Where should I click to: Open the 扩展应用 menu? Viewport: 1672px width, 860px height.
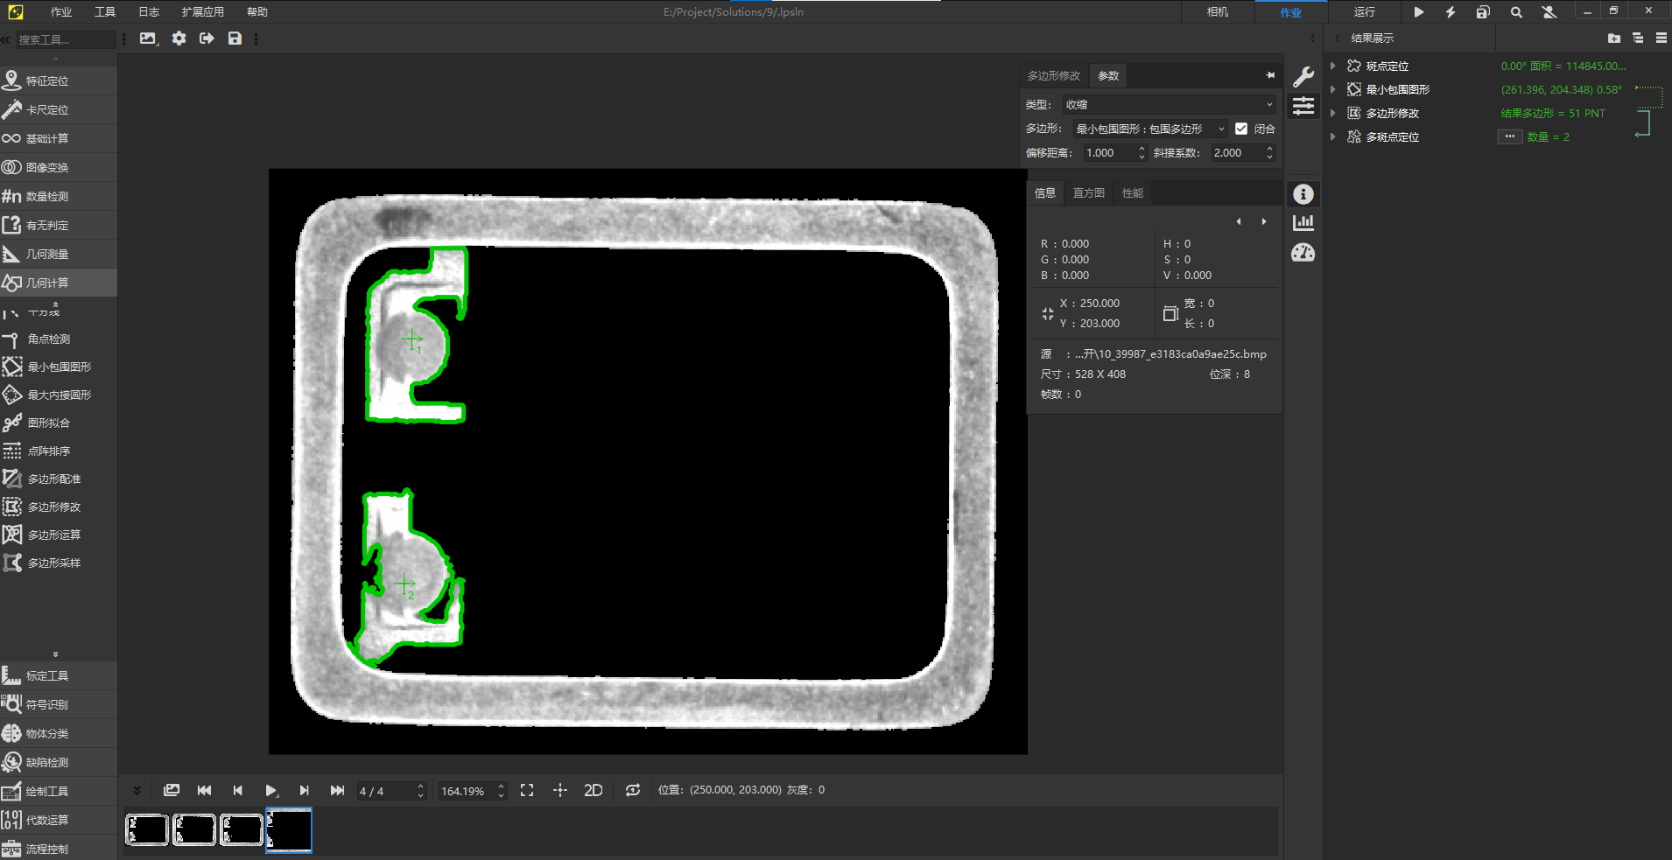click(202, 12)
